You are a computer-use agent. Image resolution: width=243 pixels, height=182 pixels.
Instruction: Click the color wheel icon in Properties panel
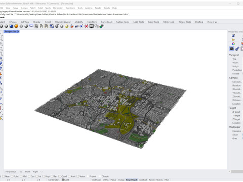(233, 44)
